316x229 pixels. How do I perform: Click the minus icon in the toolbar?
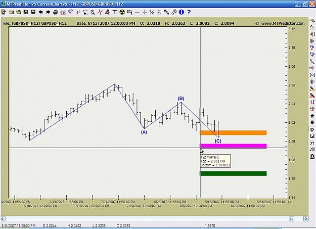coord(137,12)
